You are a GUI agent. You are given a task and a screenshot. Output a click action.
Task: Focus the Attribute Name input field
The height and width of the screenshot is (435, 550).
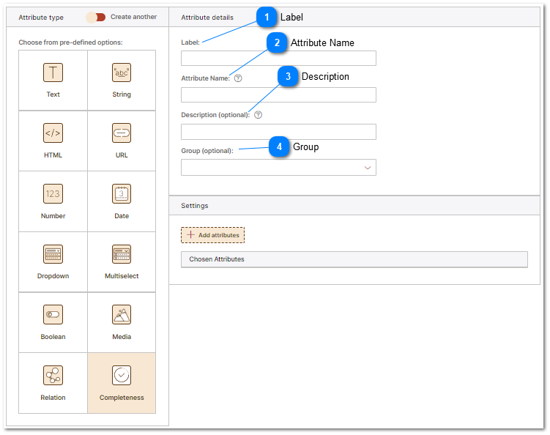click(278, 94)
